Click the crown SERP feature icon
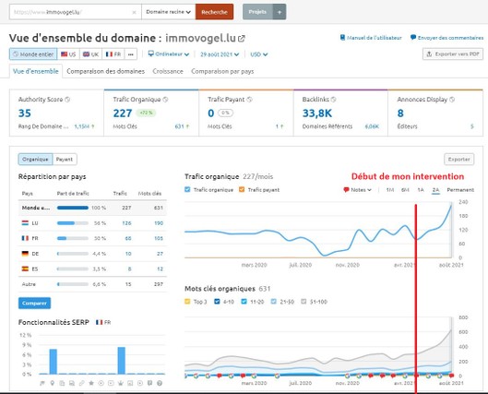 pos(121,383)
